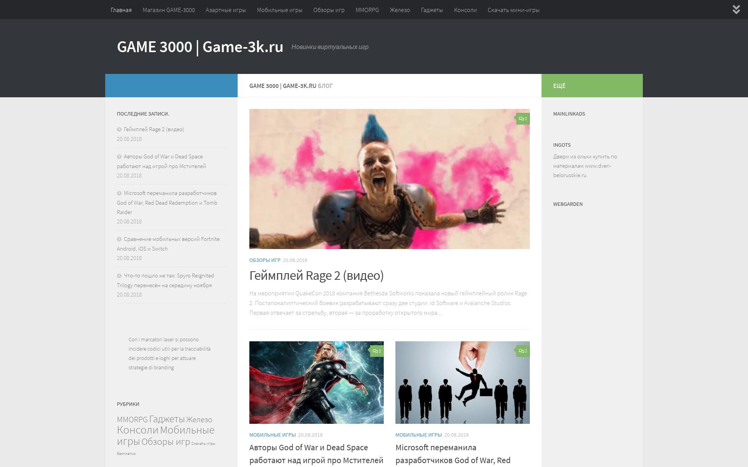This screenshot has width=748, height=467.
Task: Click ОБЗОРЫ ИГР category link above article
Action: [x=265, y=260]
